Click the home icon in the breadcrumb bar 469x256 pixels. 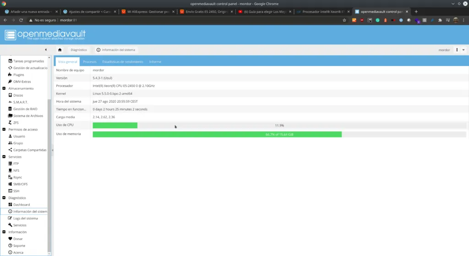click(60, 50)
